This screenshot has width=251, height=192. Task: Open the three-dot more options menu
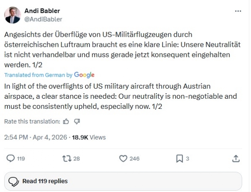[238, 11]
